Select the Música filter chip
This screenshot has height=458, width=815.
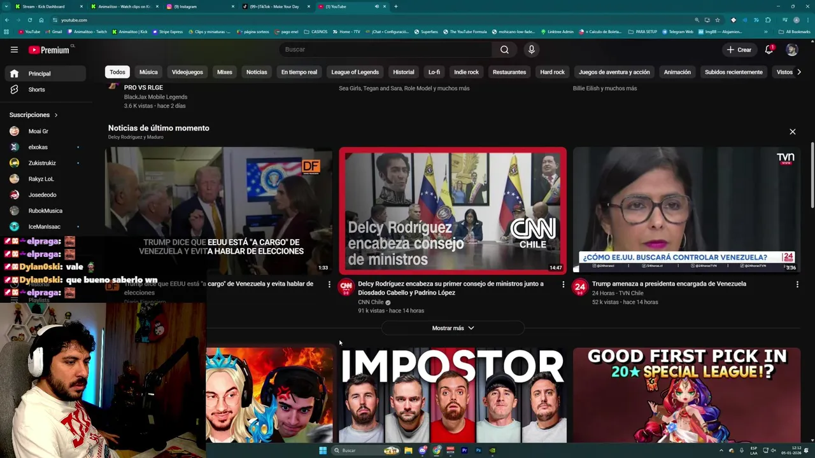[x=148, y=72]
